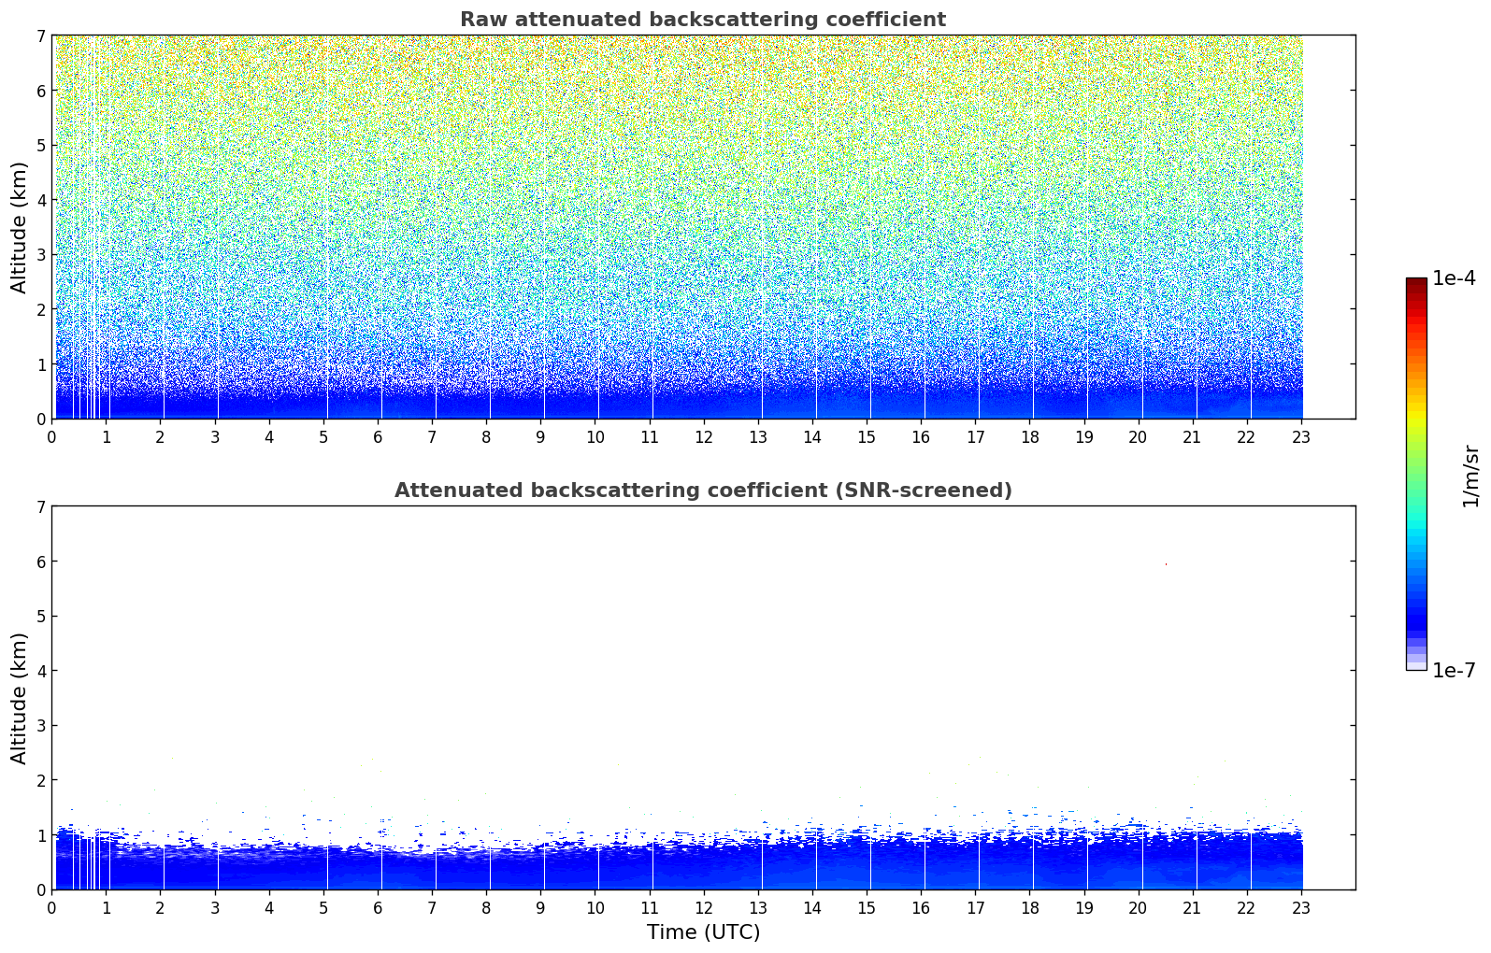Click the '6' hour tick under the bottom plot

tap(378, 908)
